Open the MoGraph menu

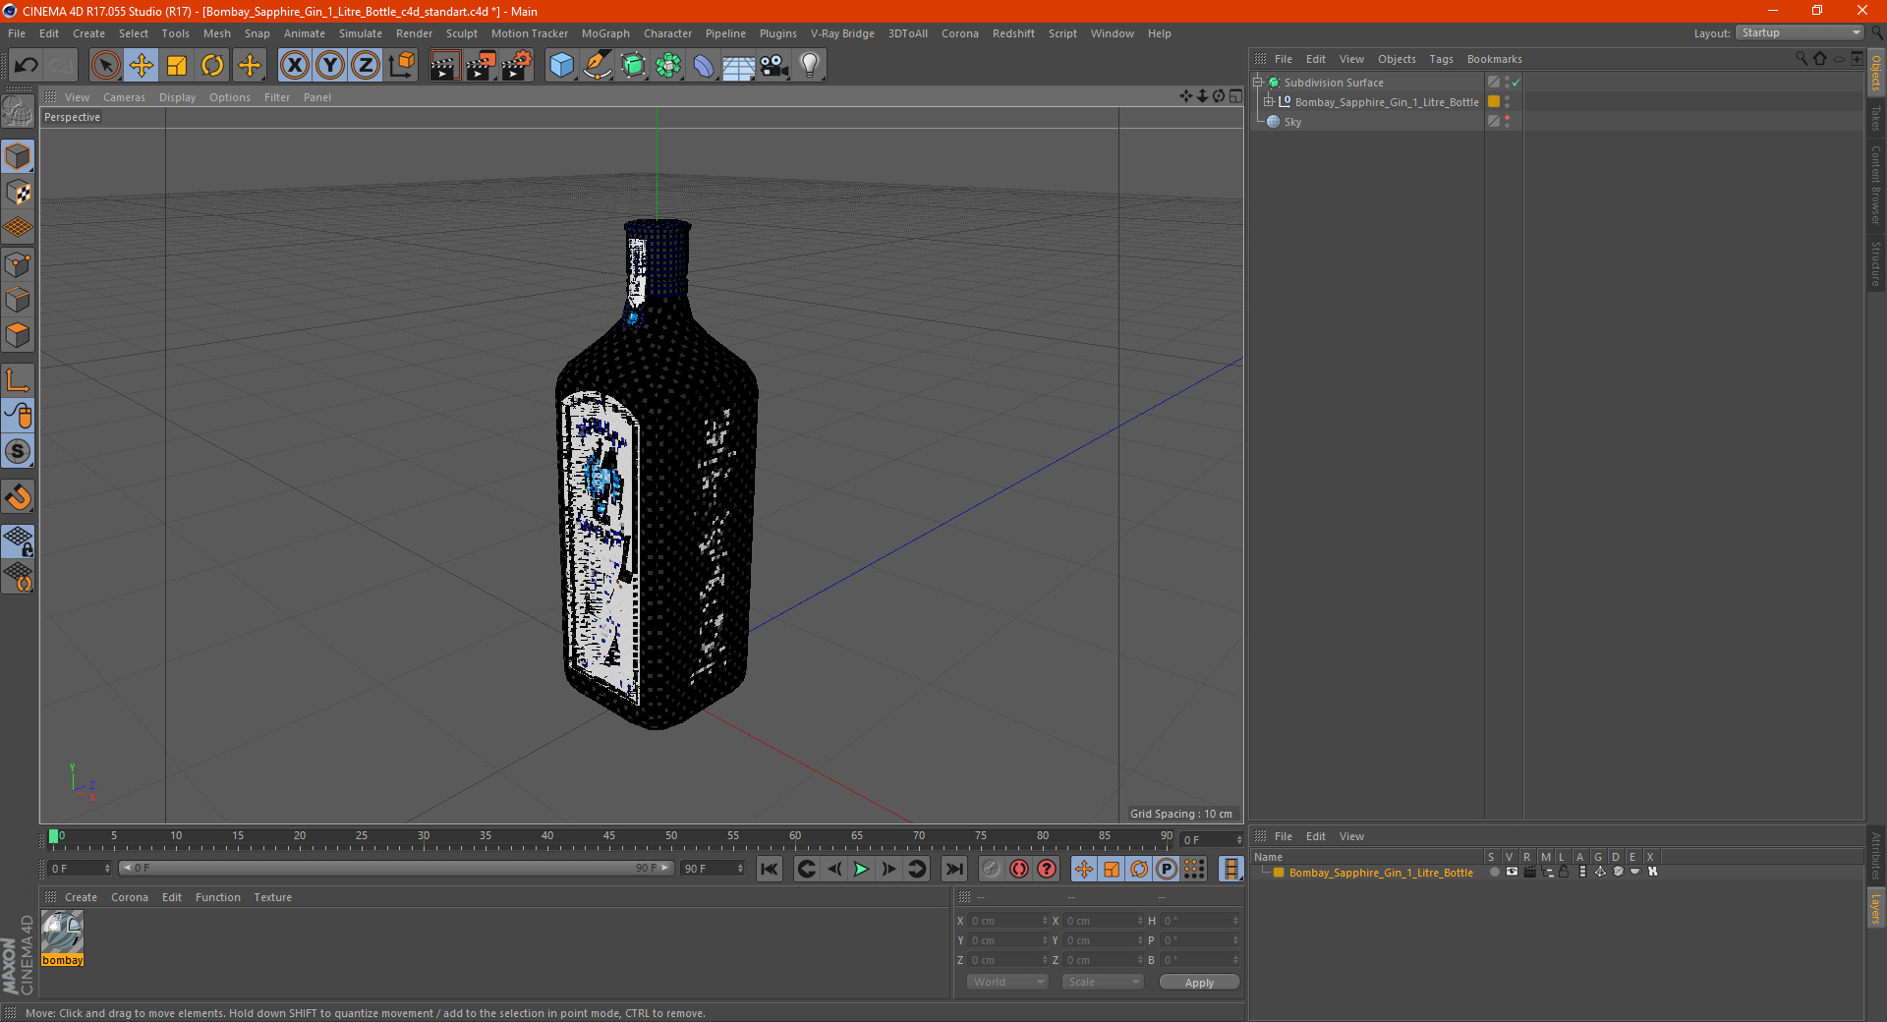[605, 33]
